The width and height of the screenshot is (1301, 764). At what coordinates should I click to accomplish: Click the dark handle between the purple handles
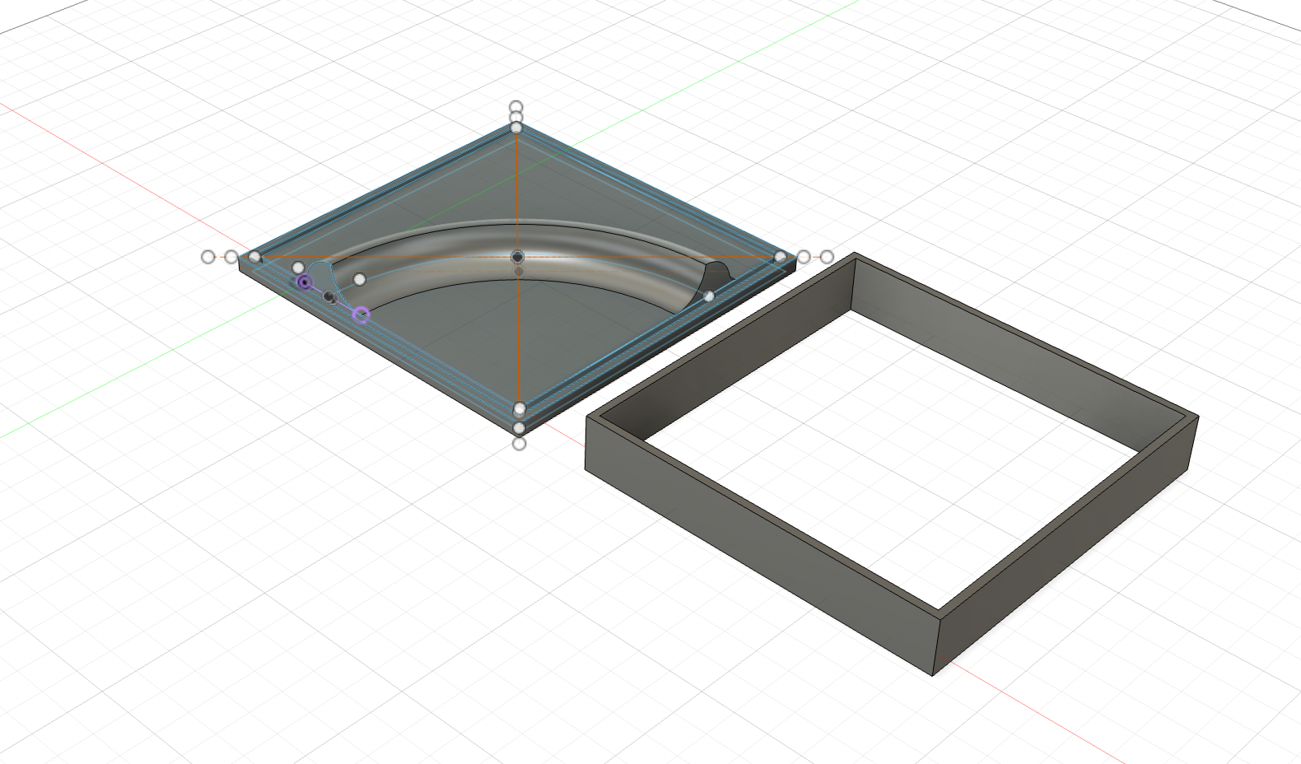330,296
